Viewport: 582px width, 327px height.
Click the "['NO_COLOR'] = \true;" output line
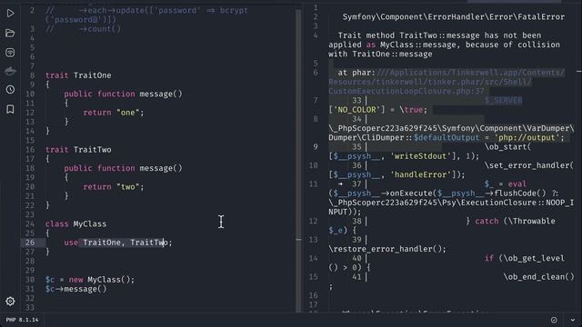[x=378, y=110]
